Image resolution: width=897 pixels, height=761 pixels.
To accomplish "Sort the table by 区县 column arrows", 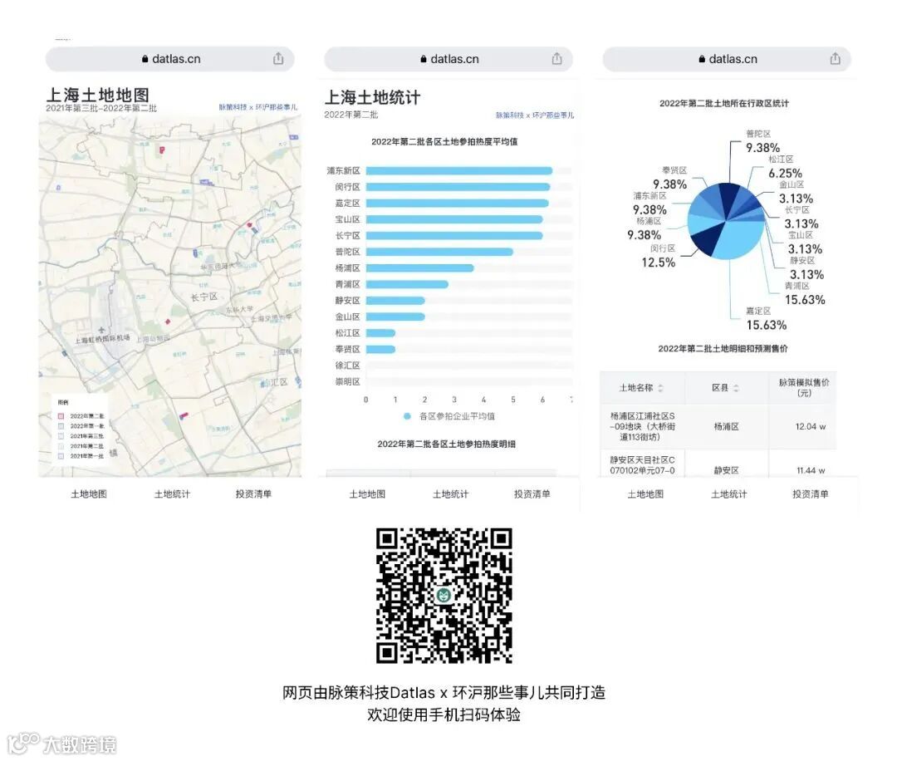I will click(736, 388).
